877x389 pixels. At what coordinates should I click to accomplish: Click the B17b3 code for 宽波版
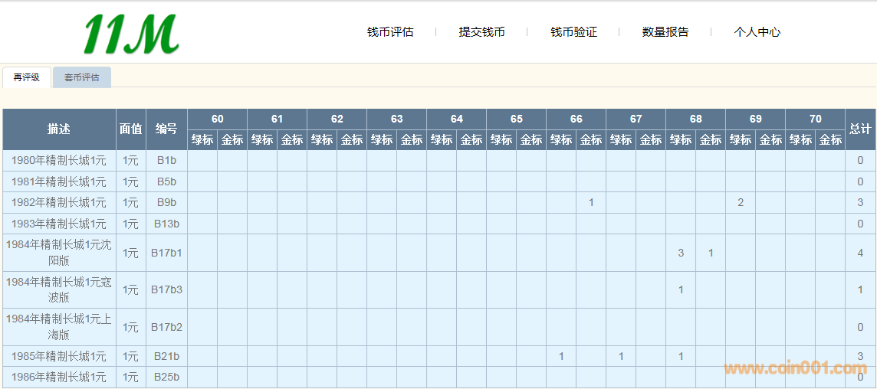click(x=166, y=290)
